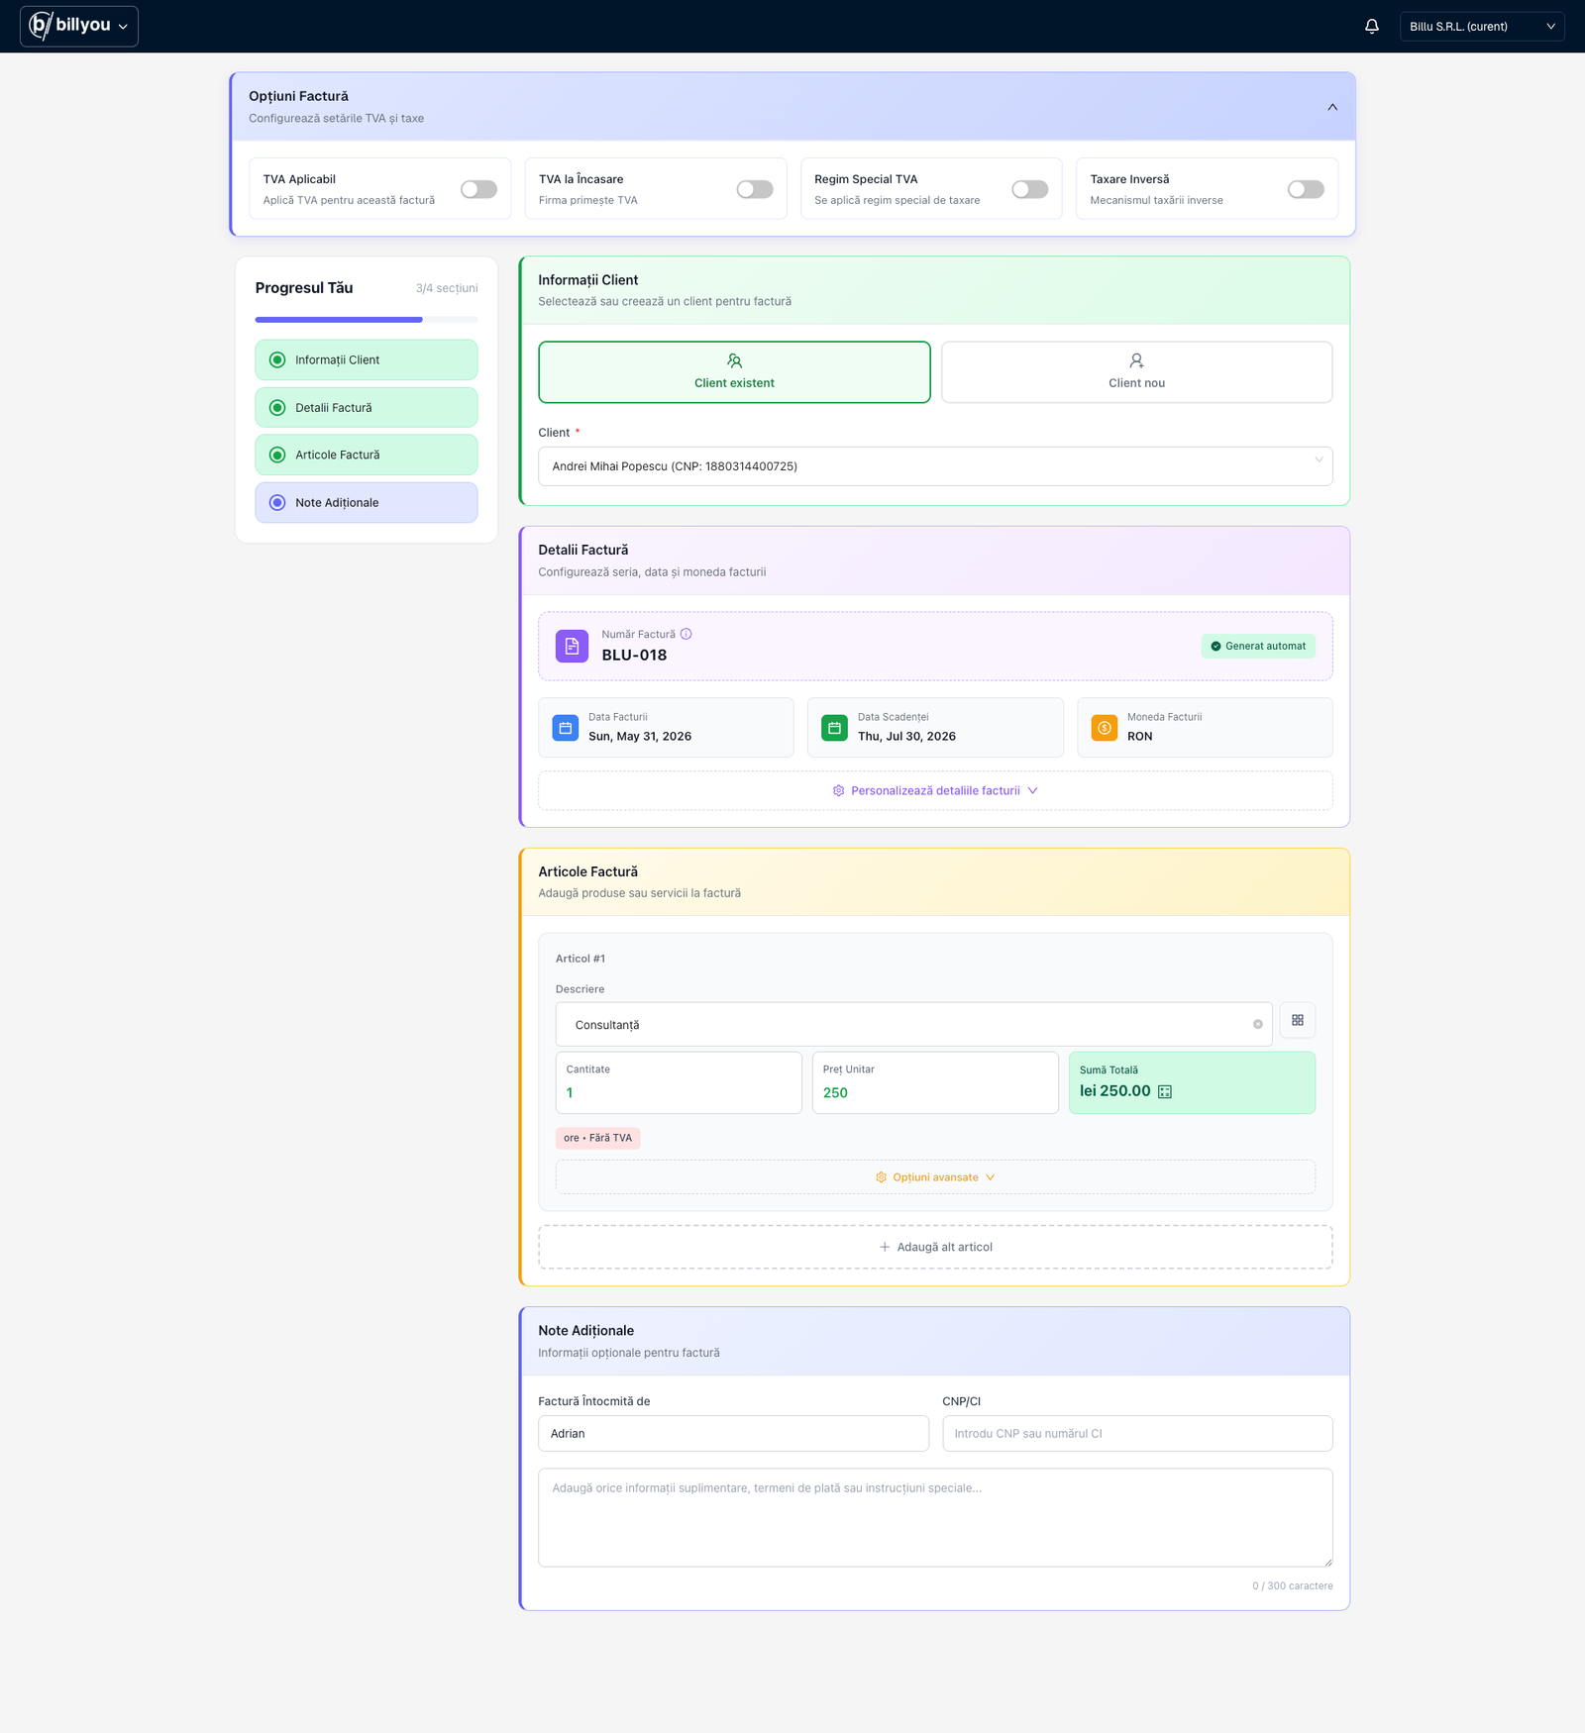Screen dimensions: 1585x1733
Task: Open the Client dropdown with Andrei Mihai Popescu
Action: [x=935, y=466]
